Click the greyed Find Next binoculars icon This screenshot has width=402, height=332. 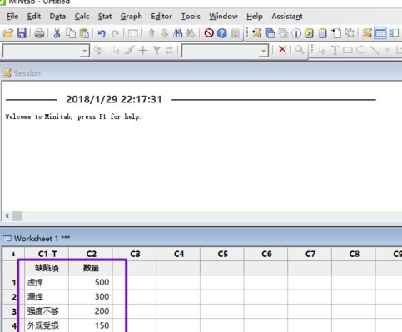click(191, 33)
